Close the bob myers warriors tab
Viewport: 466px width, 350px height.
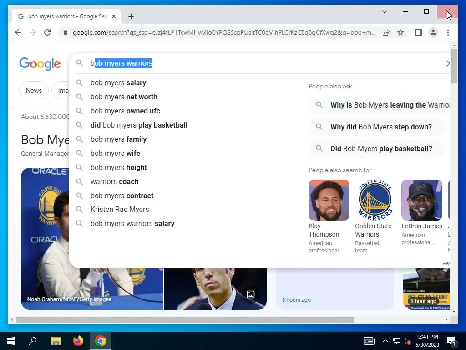click(113, 16)
